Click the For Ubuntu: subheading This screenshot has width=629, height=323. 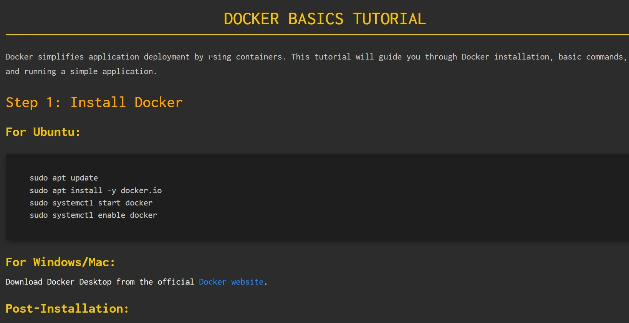click(43, 132)
